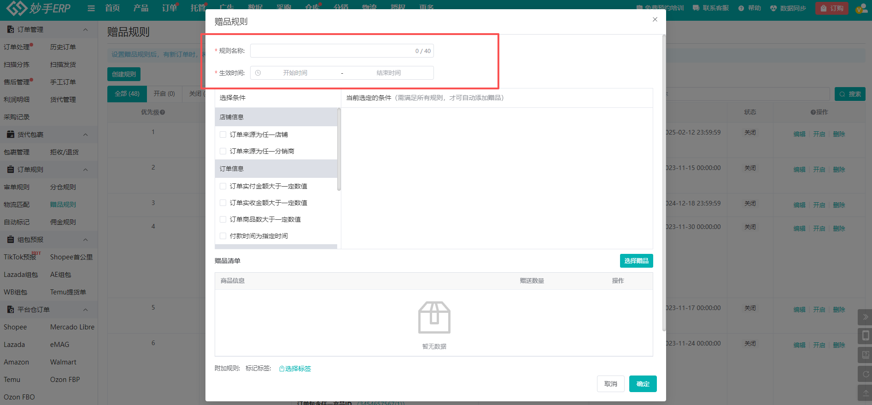Check 订单商品数大于一定数值 condition
This screenshot has height=405, width=872.
point(223,219)
